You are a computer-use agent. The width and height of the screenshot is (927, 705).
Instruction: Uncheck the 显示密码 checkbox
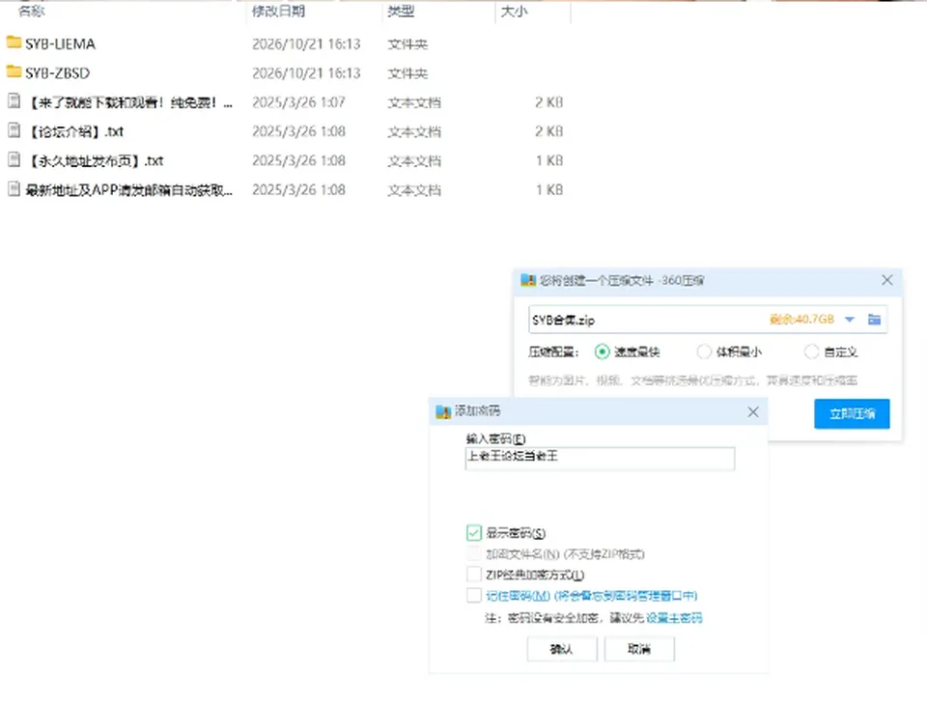(x=473, y=533)
